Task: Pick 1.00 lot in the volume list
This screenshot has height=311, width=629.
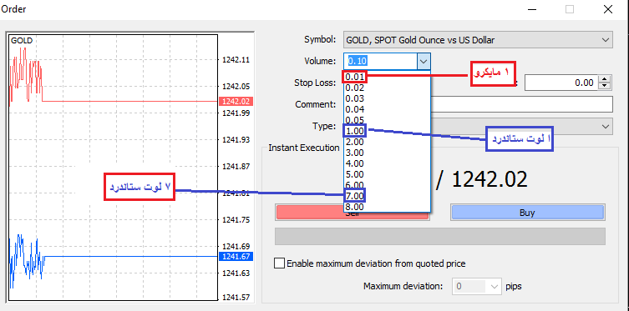Action: (x=355, y=131)
